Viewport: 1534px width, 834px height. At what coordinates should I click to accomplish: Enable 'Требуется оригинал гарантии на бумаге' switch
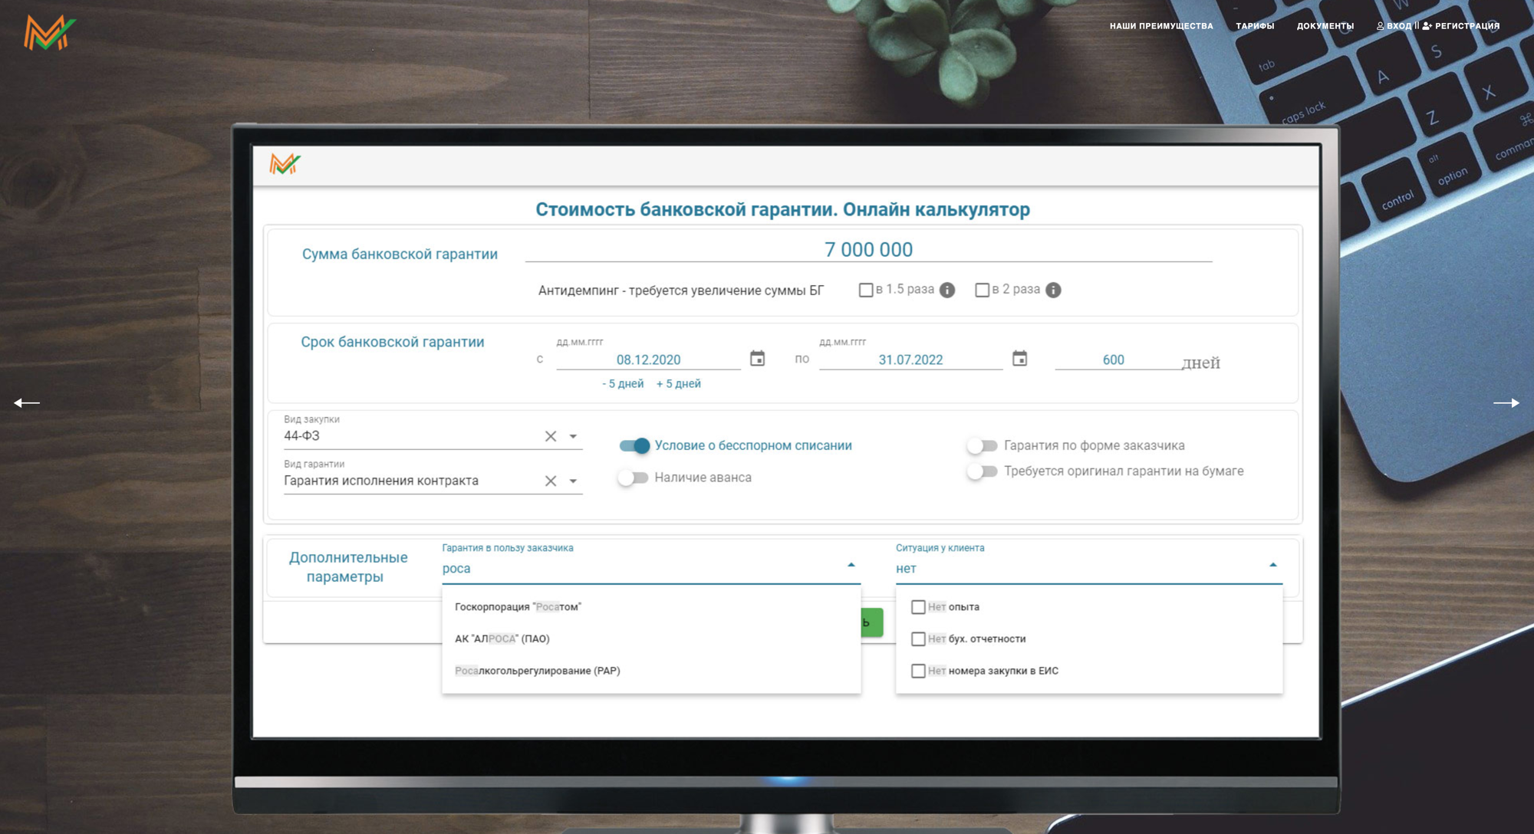click(x=982, y=471)
